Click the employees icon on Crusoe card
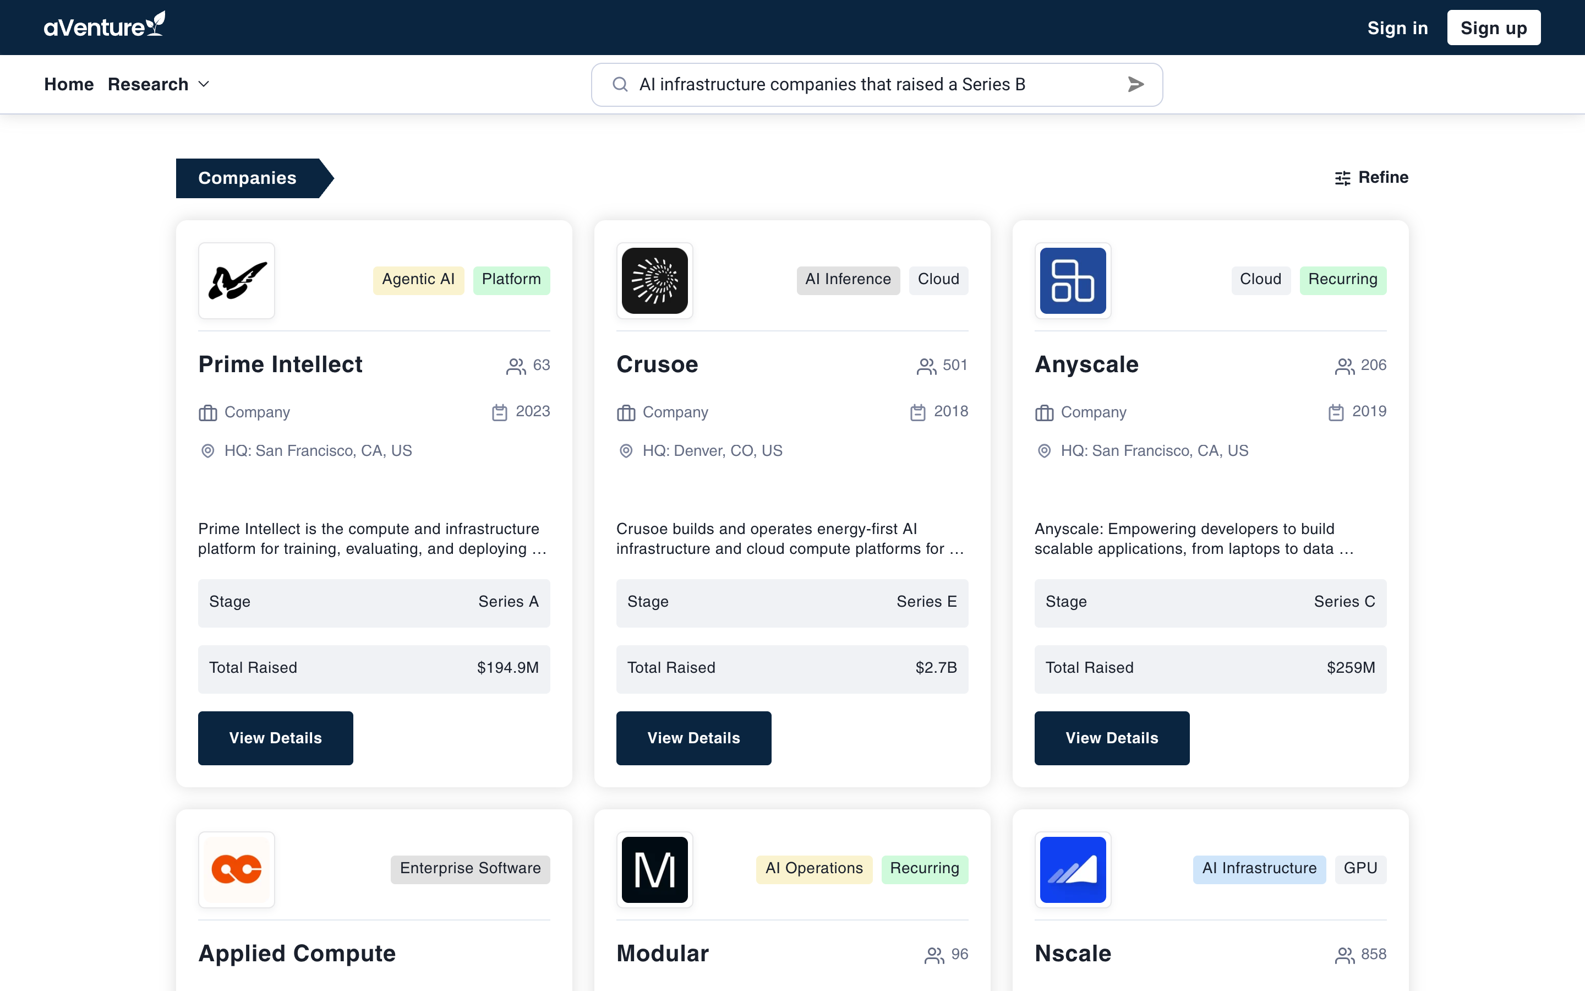 926,366
